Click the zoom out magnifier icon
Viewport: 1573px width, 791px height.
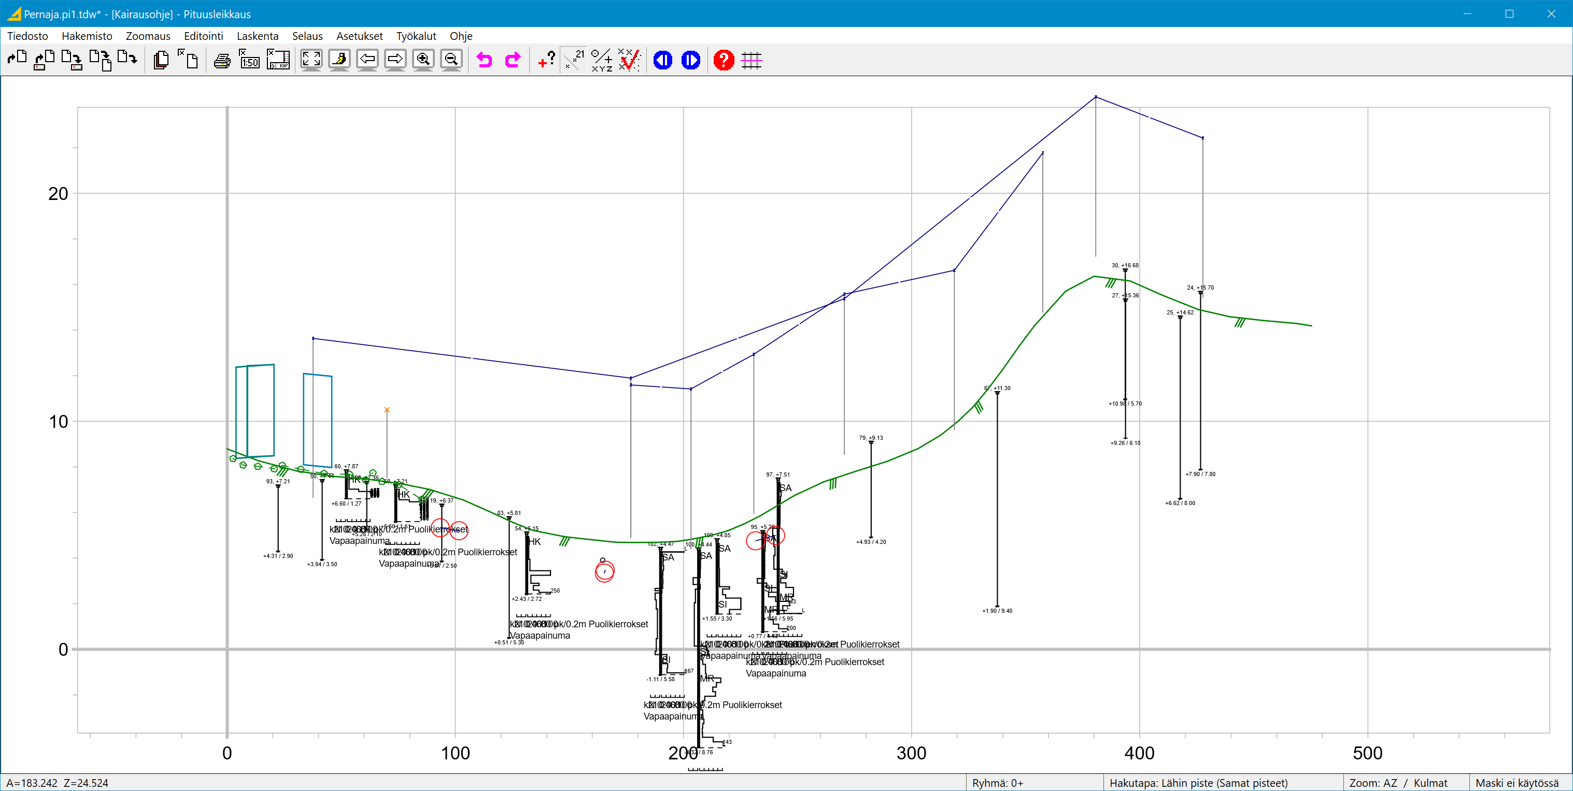450,59
